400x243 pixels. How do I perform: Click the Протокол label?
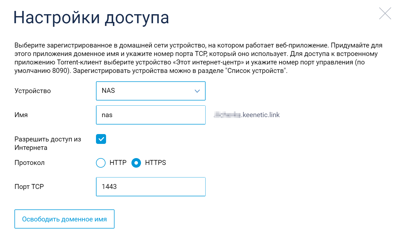(29, 163)
